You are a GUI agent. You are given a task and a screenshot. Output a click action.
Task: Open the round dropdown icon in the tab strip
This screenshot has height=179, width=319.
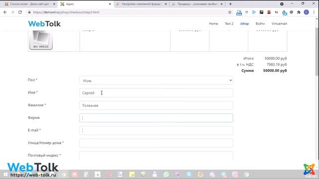282,4
